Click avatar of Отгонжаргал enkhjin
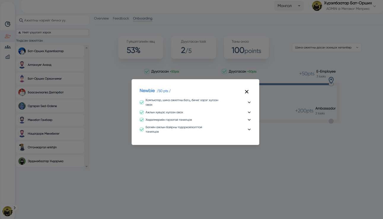Screen dimensions: 383x219 click(22, 147)
